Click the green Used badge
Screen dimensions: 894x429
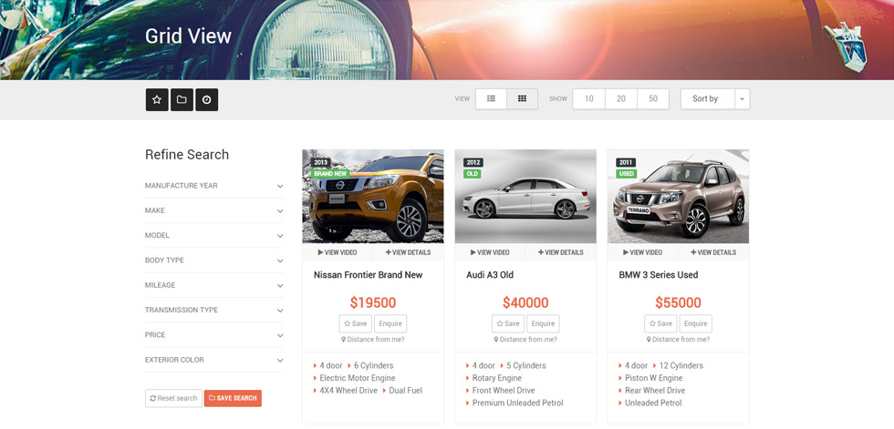627,174
